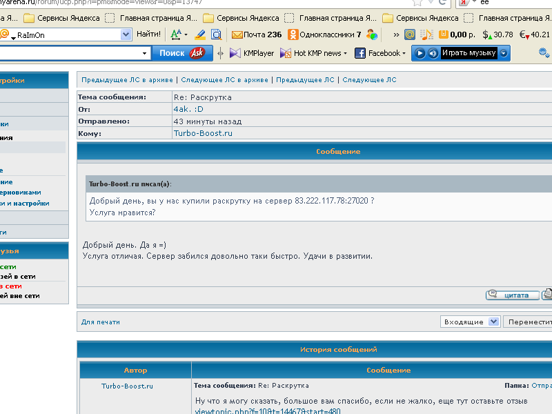Viewport: 552px width, 414px height.
Task: Open Hot KMP news feed
Action: click(313, 53)
